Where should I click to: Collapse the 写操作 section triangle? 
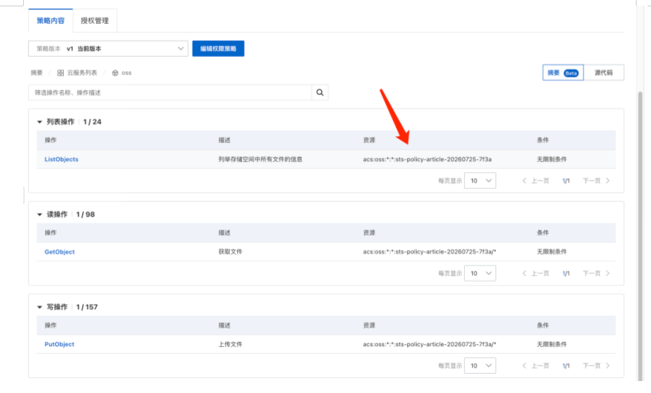[39, 307]
